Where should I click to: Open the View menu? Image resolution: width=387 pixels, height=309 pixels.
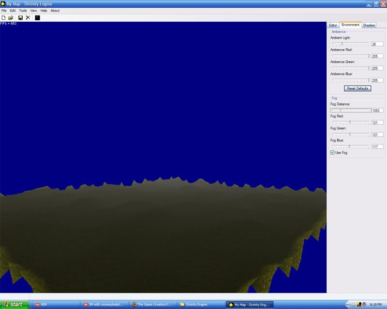[33, 10]
